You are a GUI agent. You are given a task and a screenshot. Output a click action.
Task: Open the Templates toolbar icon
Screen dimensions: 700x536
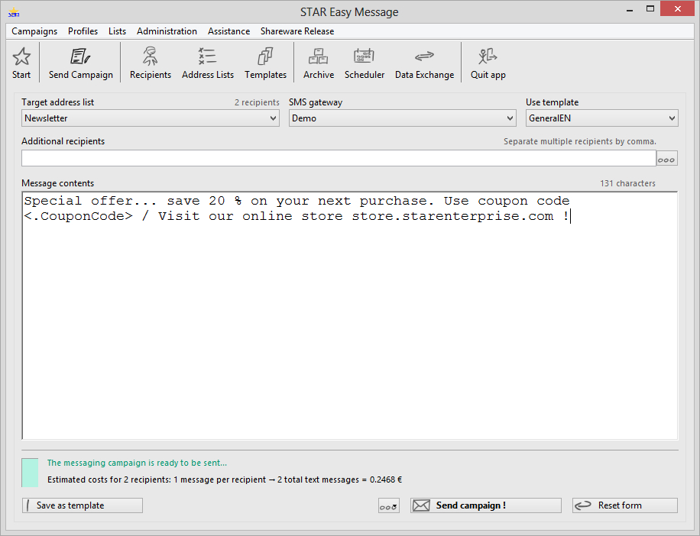265,57
